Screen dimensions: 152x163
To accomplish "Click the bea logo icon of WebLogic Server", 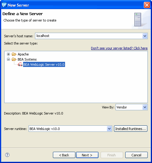I will 20,65.
